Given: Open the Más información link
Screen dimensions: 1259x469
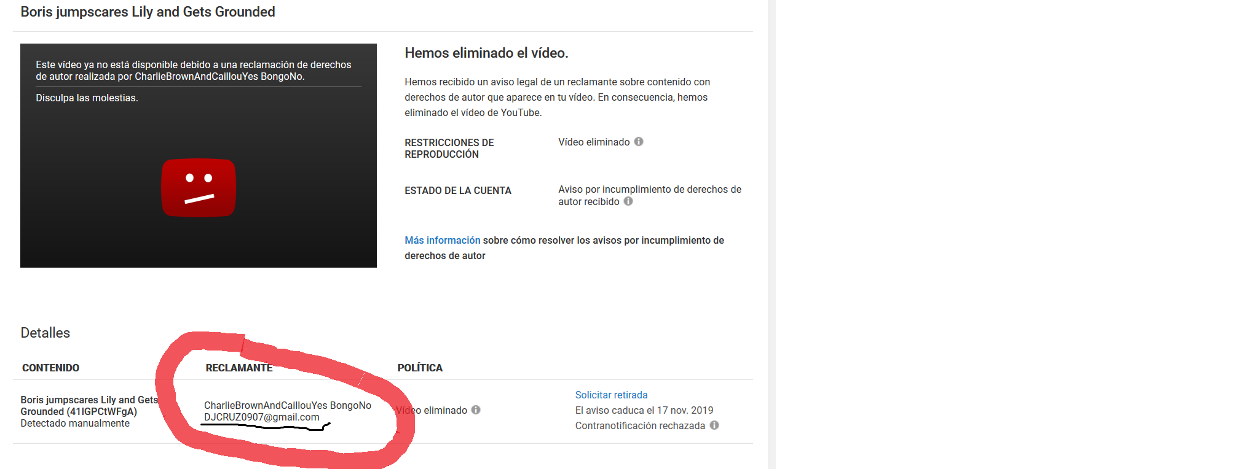Looking at the screenshot, I should point(442,240).
